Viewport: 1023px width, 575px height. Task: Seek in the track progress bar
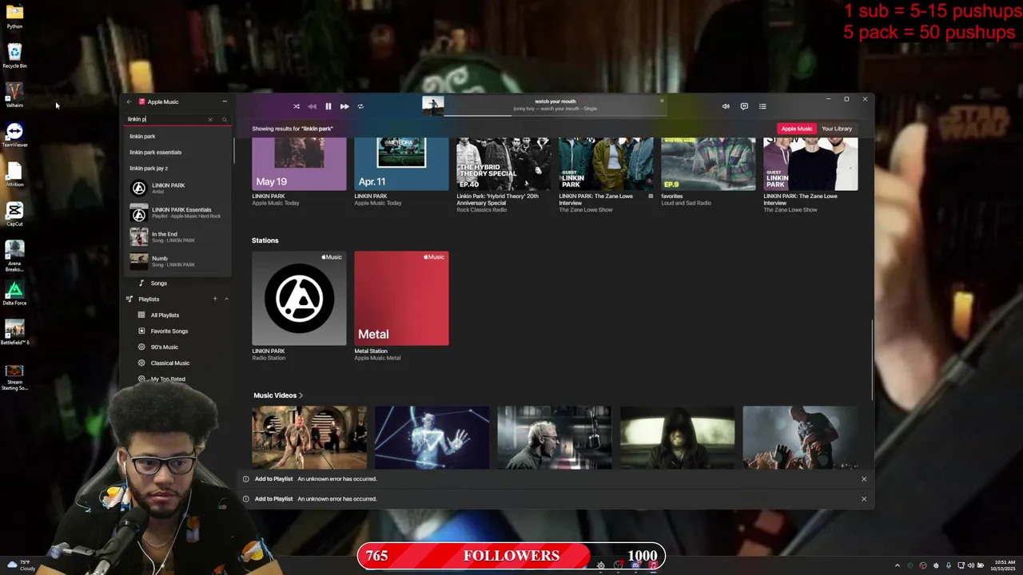(x=555, y=116)
